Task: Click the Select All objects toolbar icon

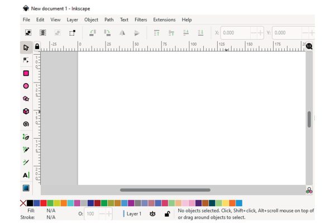Action: (x=28, y=33)
